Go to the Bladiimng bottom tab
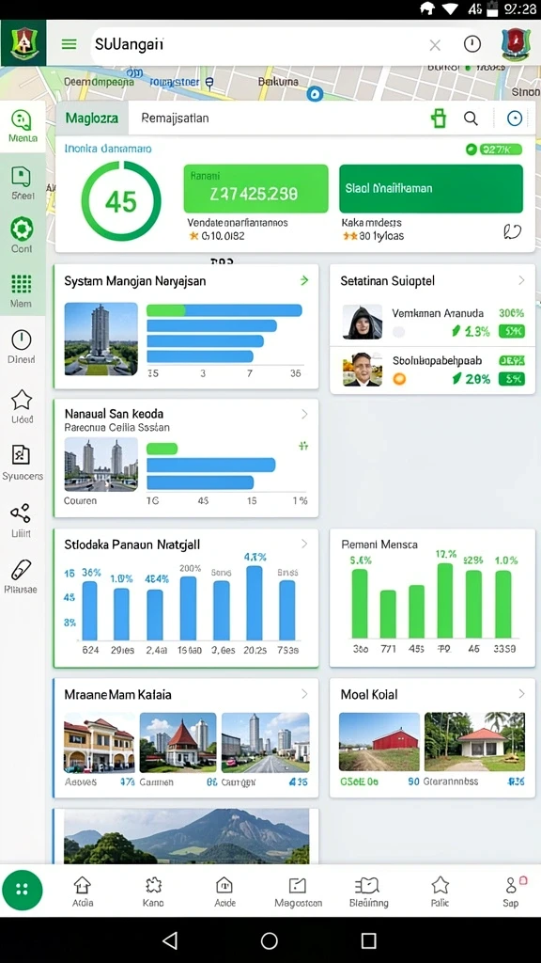The width and height of the screenshot is (541, 963). pyautogui.click(x=368, y=892)
